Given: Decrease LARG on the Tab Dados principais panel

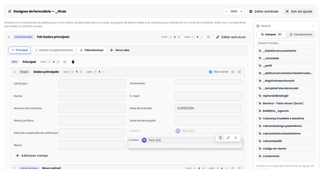Looking at the screenshot, I should [x=193, y=37].
